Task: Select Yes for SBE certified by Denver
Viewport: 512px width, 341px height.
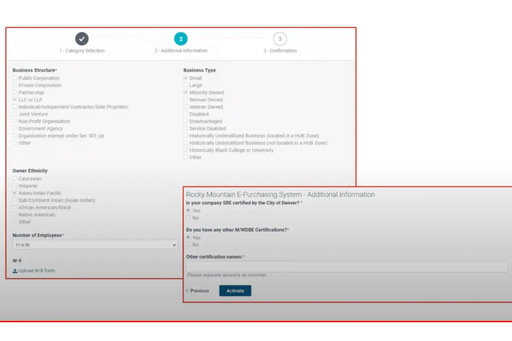Action: tap(188, 211)
